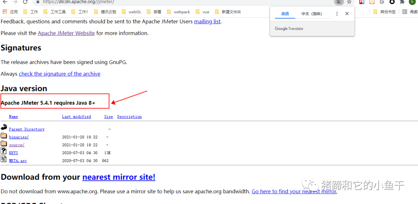The height and width of the screenshot is (204, 418).
Task: Click the Java version heading
Action: click(x=24, y=88)
